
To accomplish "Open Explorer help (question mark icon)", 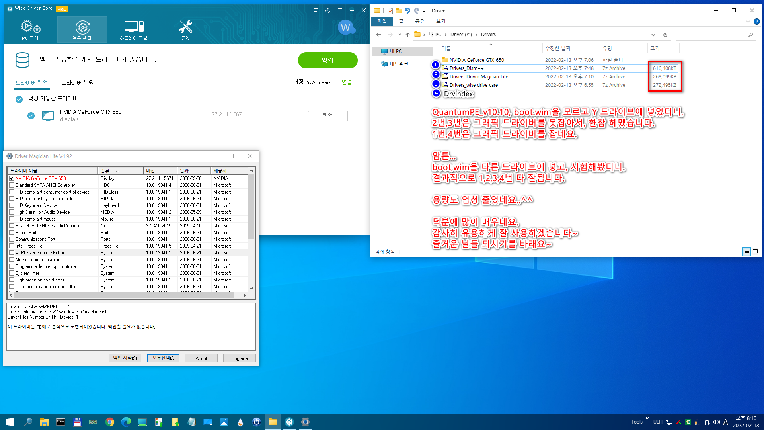I will (x=756, y=21).
